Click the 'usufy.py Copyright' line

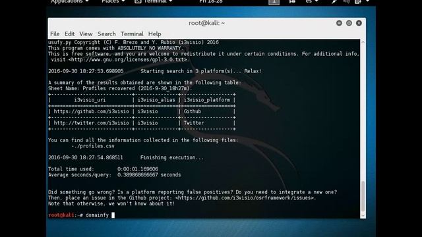pos(133,42)
